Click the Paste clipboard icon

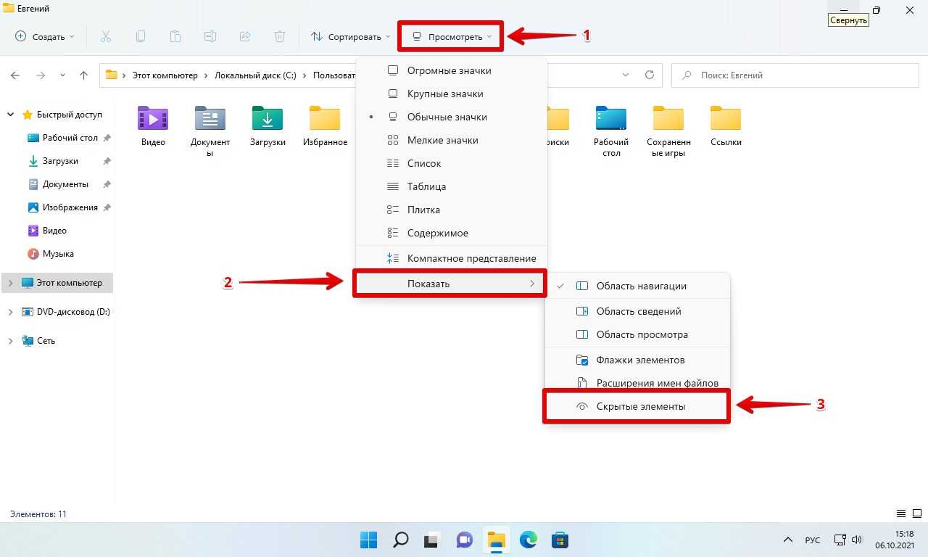175,36
